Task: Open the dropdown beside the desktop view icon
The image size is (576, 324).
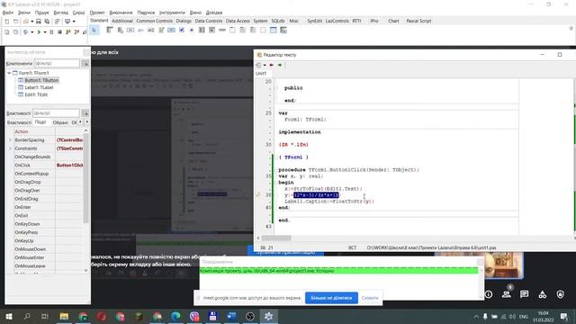Action: [74, 22]
